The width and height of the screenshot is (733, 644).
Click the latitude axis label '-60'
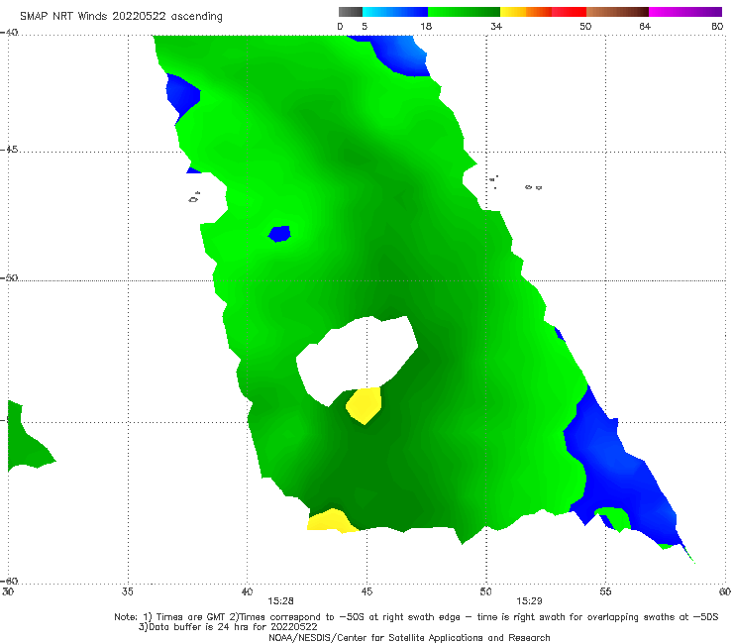point(9,581)
